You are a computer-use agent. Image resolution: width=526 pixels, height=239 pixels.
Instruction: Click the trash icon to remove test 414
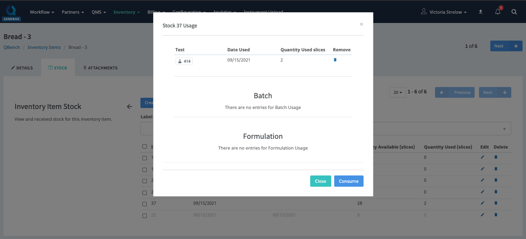(x=335, y=60)
